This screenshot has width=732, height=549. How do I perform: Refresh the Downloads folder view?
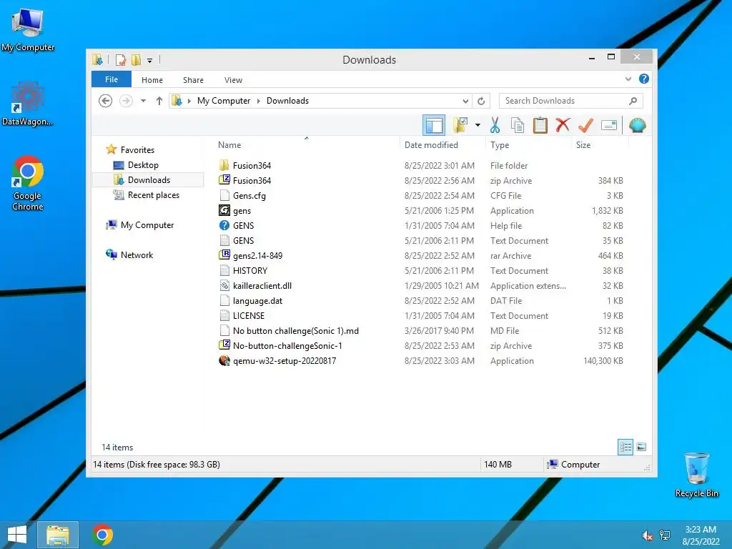pos(481,101)
